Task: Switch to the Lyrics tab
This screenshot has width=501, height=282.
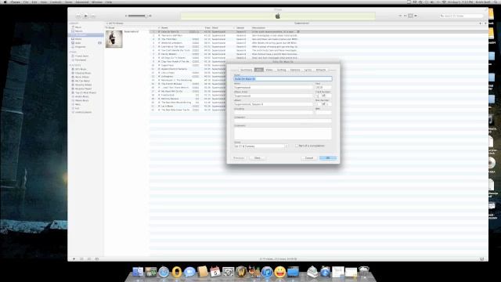Action: [308, 70]
